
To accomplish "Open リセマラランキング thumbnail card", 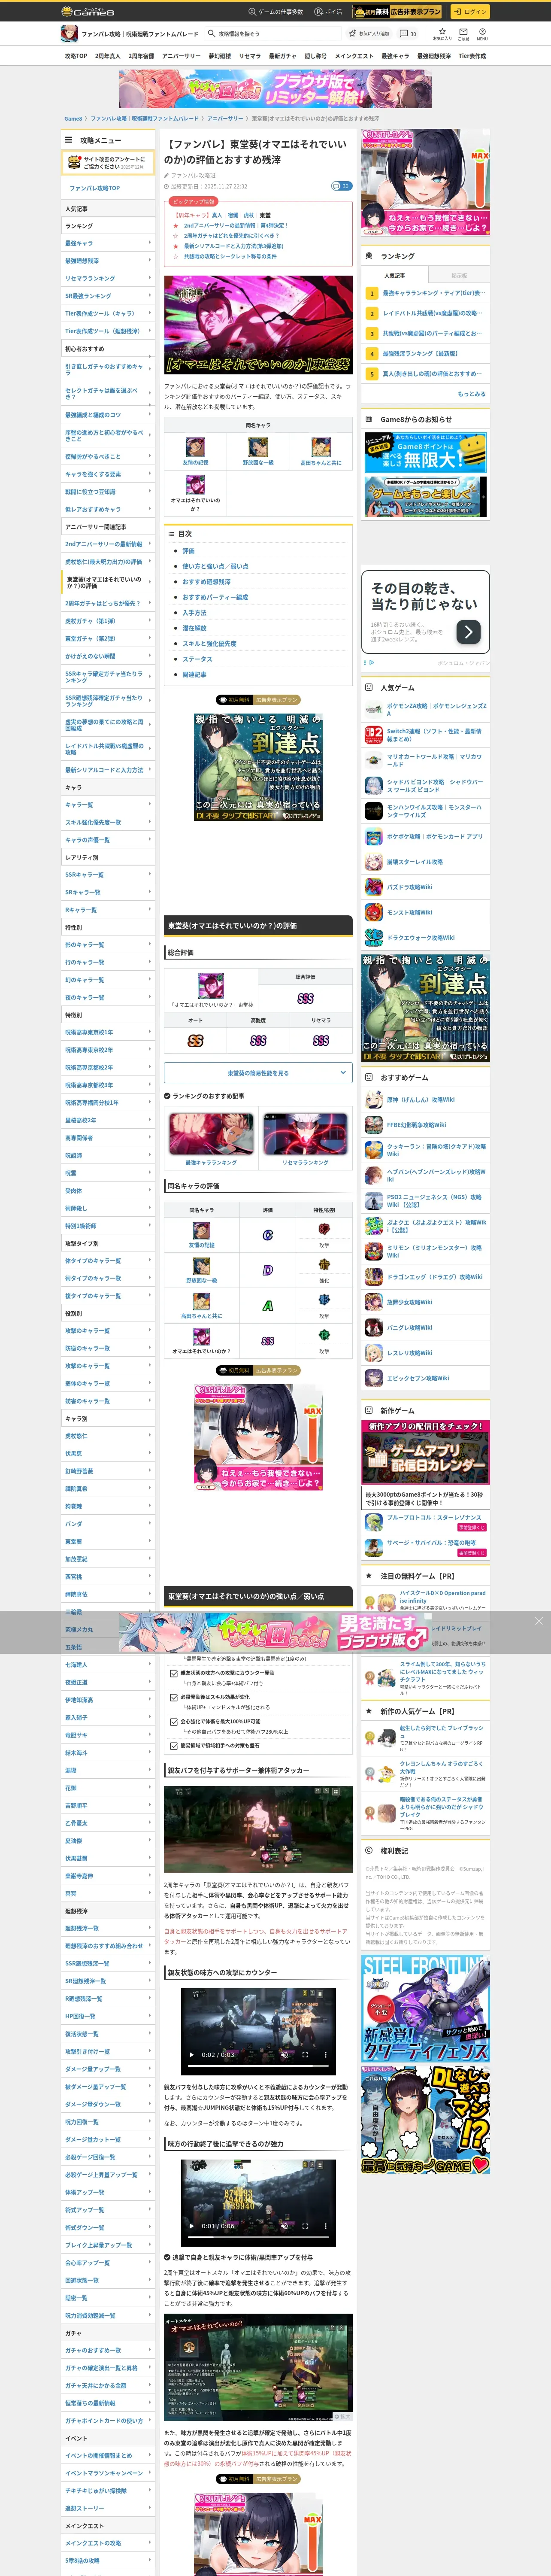I will coord(305,1139).
